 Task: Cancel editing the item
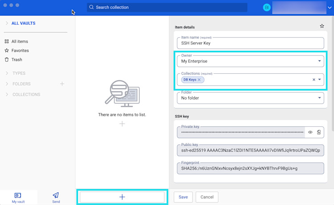click(207, 197)
